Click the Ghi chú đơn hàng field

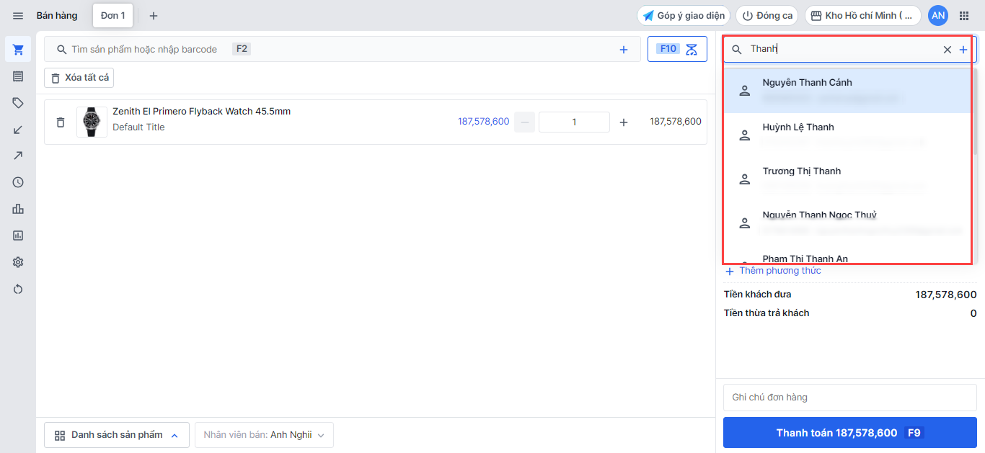point(849,398)
